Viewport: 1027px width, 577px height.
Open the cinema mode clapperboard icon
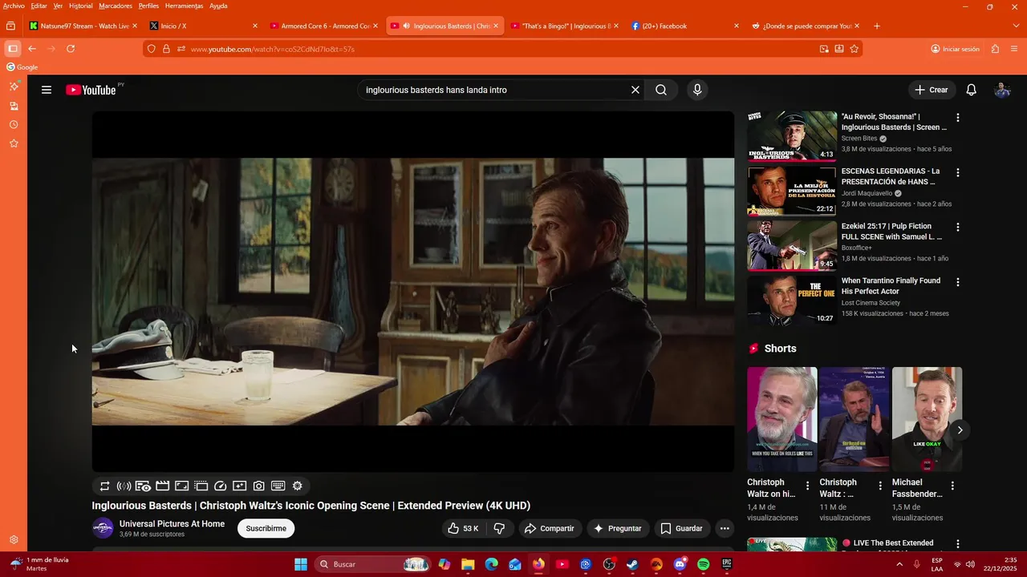pos(163,486)
